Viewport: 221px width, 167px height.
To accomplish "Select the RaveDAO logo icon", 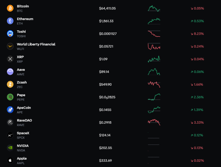I will click(10, 122).
